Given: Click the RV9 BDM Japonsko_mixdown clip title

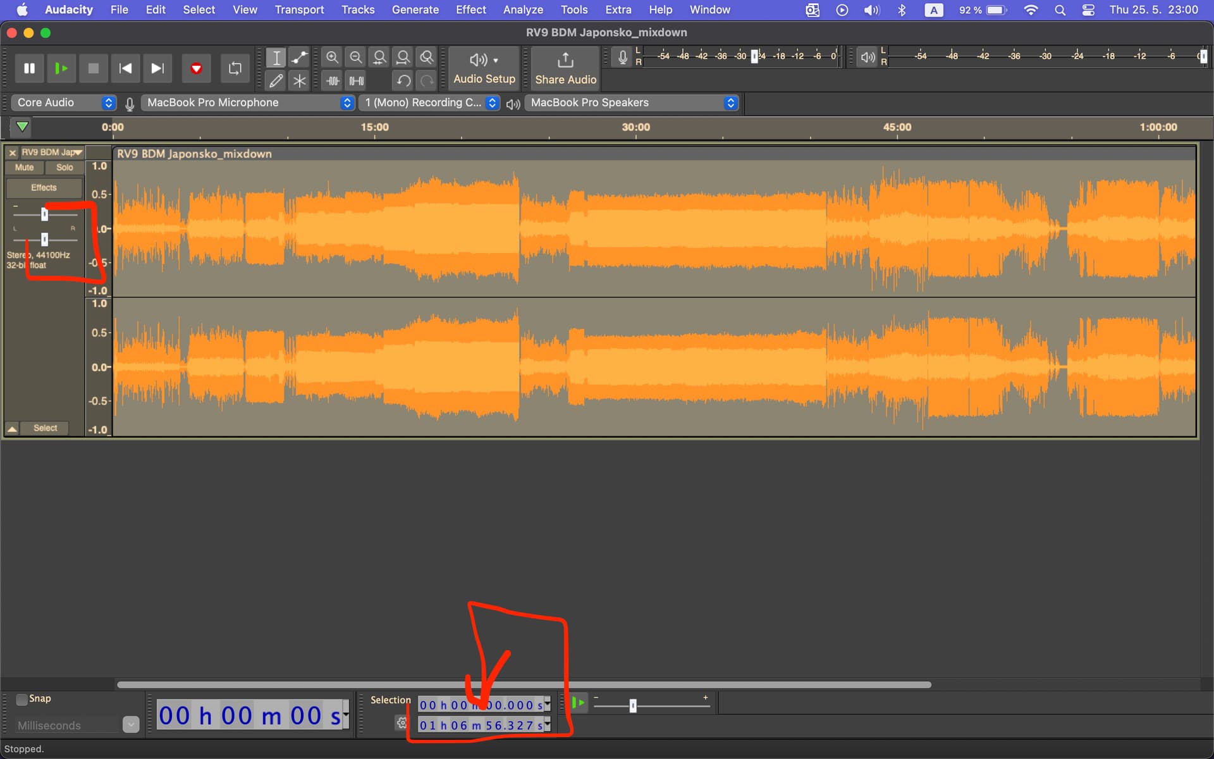Looking at the screenshot, I should (194, 154).
